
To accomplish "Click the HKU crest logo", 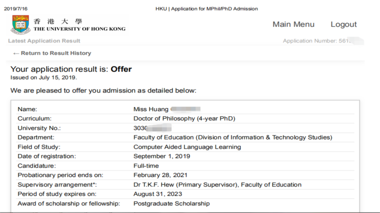I will pos(21,25).
